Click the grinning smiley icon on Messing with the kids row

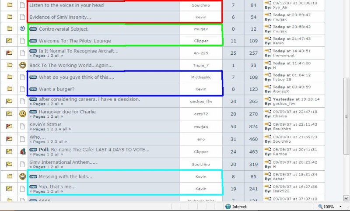click(23, 176)
